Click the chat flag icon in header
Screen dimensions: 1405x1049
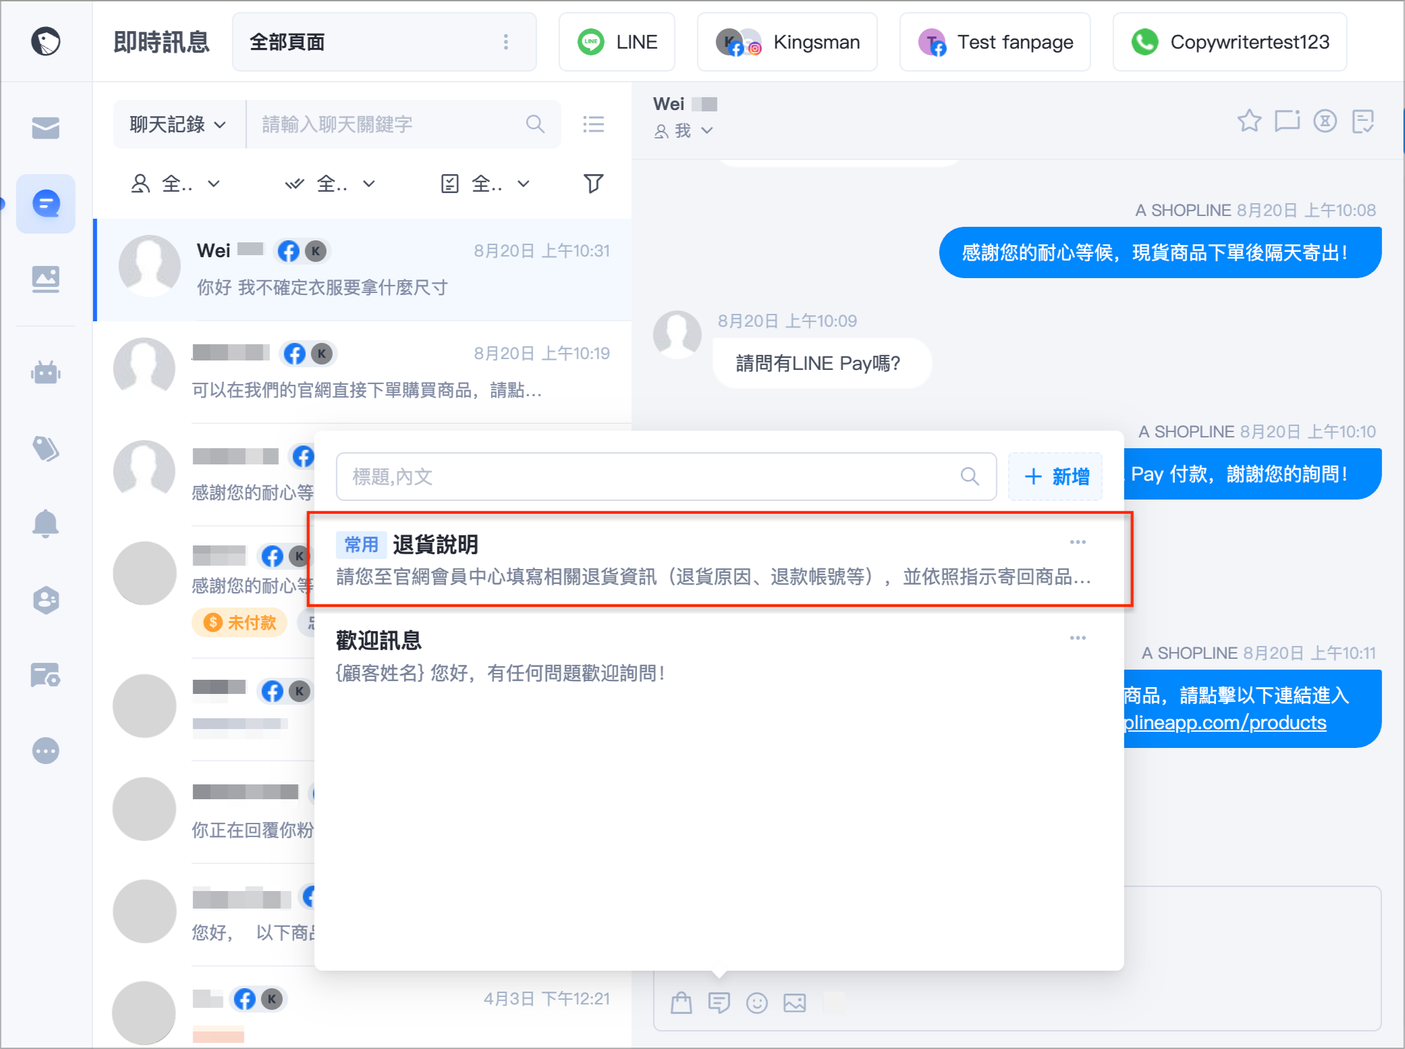click(x=1287, y=121)
